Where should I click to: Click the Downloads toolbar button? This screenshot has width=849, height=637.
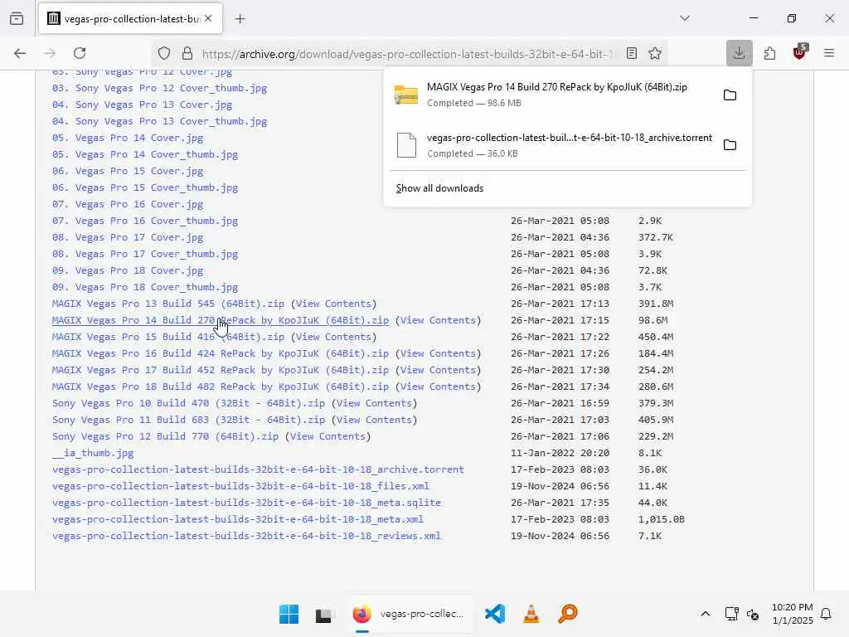click(x=739, y=53)
